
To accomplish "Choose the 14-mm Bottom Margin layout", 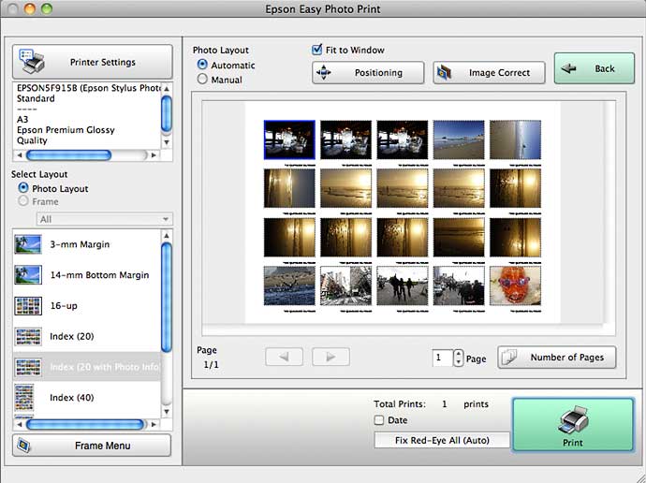I will (x=98, y=275).
